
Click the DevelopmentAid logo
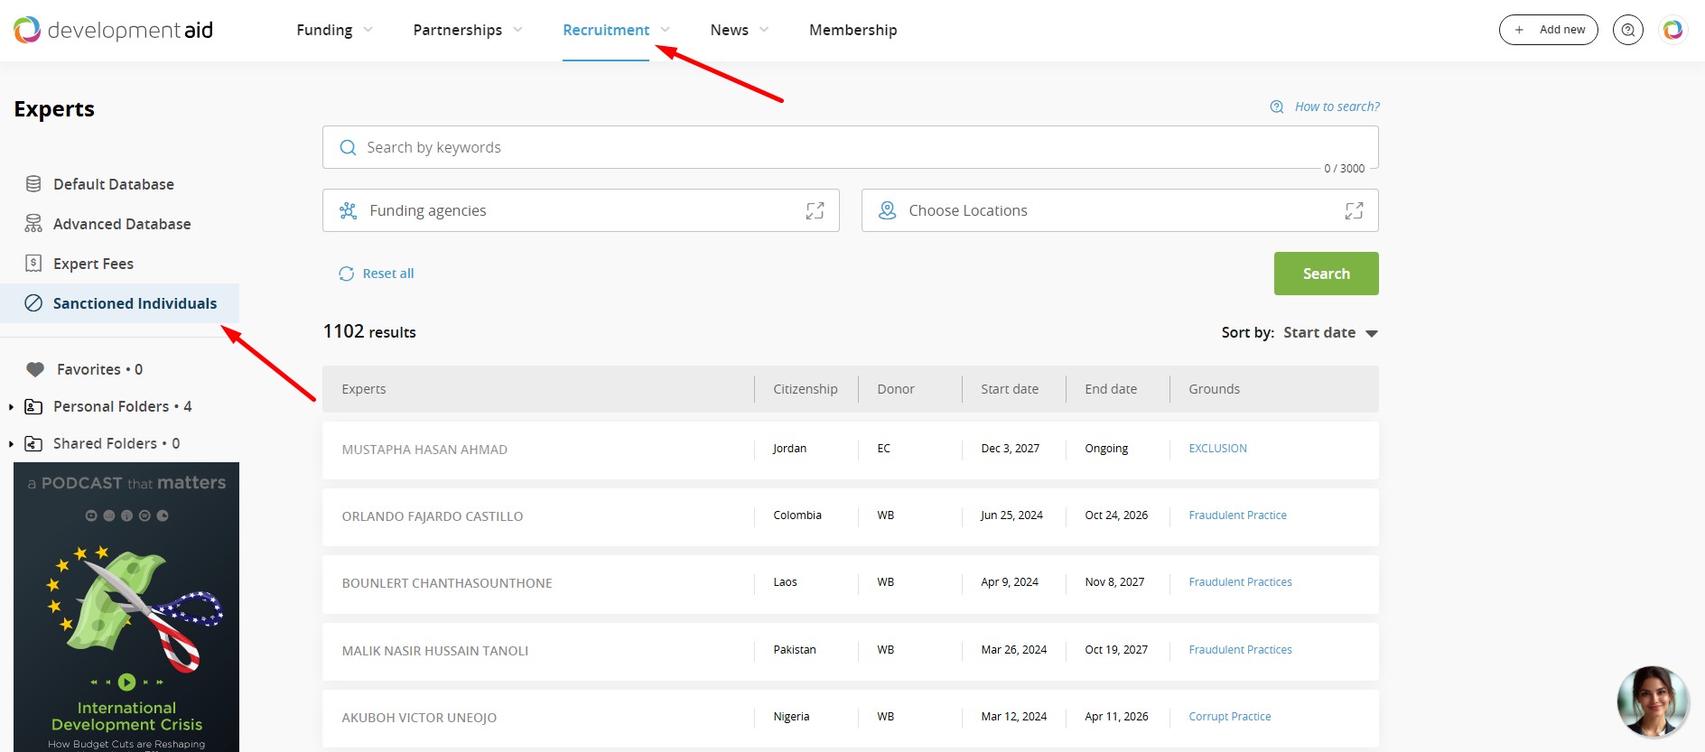[113, 30]
